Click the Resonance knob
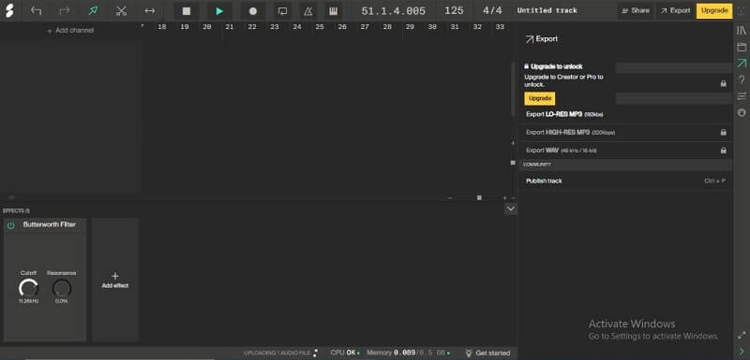 tap(62, 289)
